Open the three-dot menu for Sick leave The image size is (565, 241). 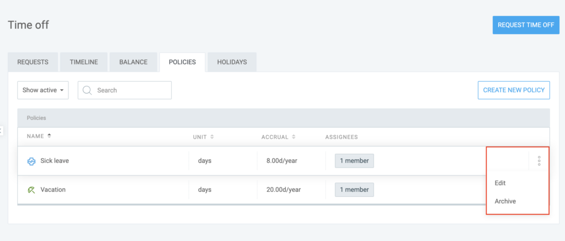tap(539, 160)
